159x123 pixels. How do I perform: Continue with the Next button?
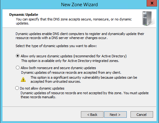click(115, 114)
